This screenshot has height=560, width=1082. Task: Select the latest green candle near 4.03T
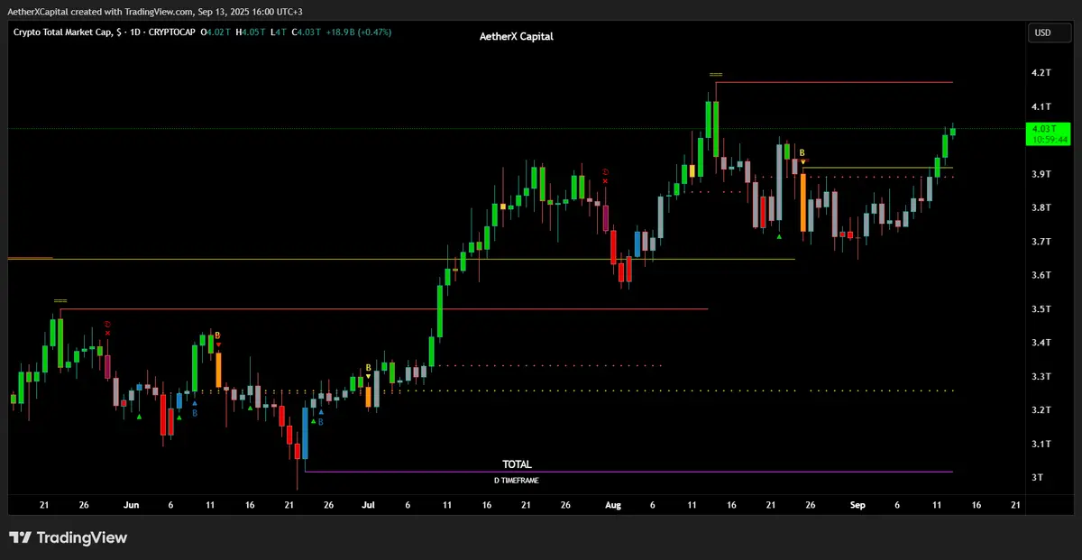pos(953,132)
